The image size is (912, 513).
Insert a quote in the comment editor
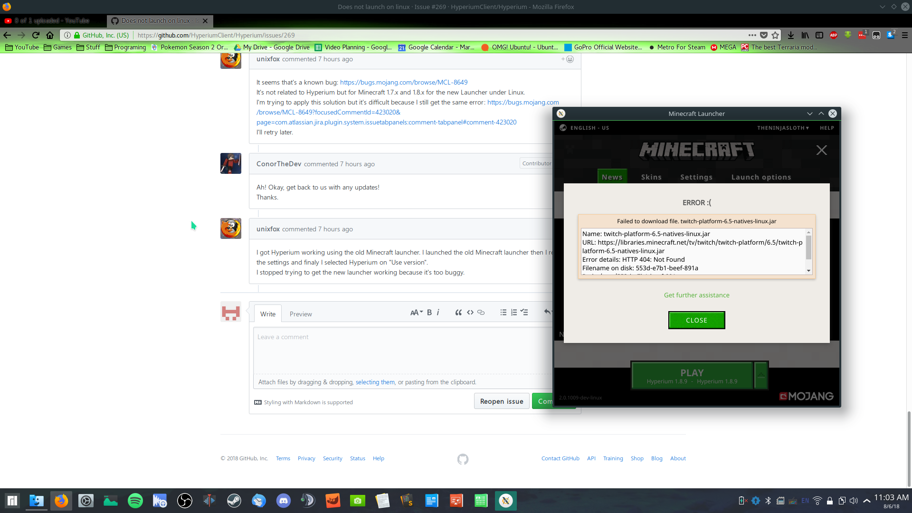(x=458, y=312)
